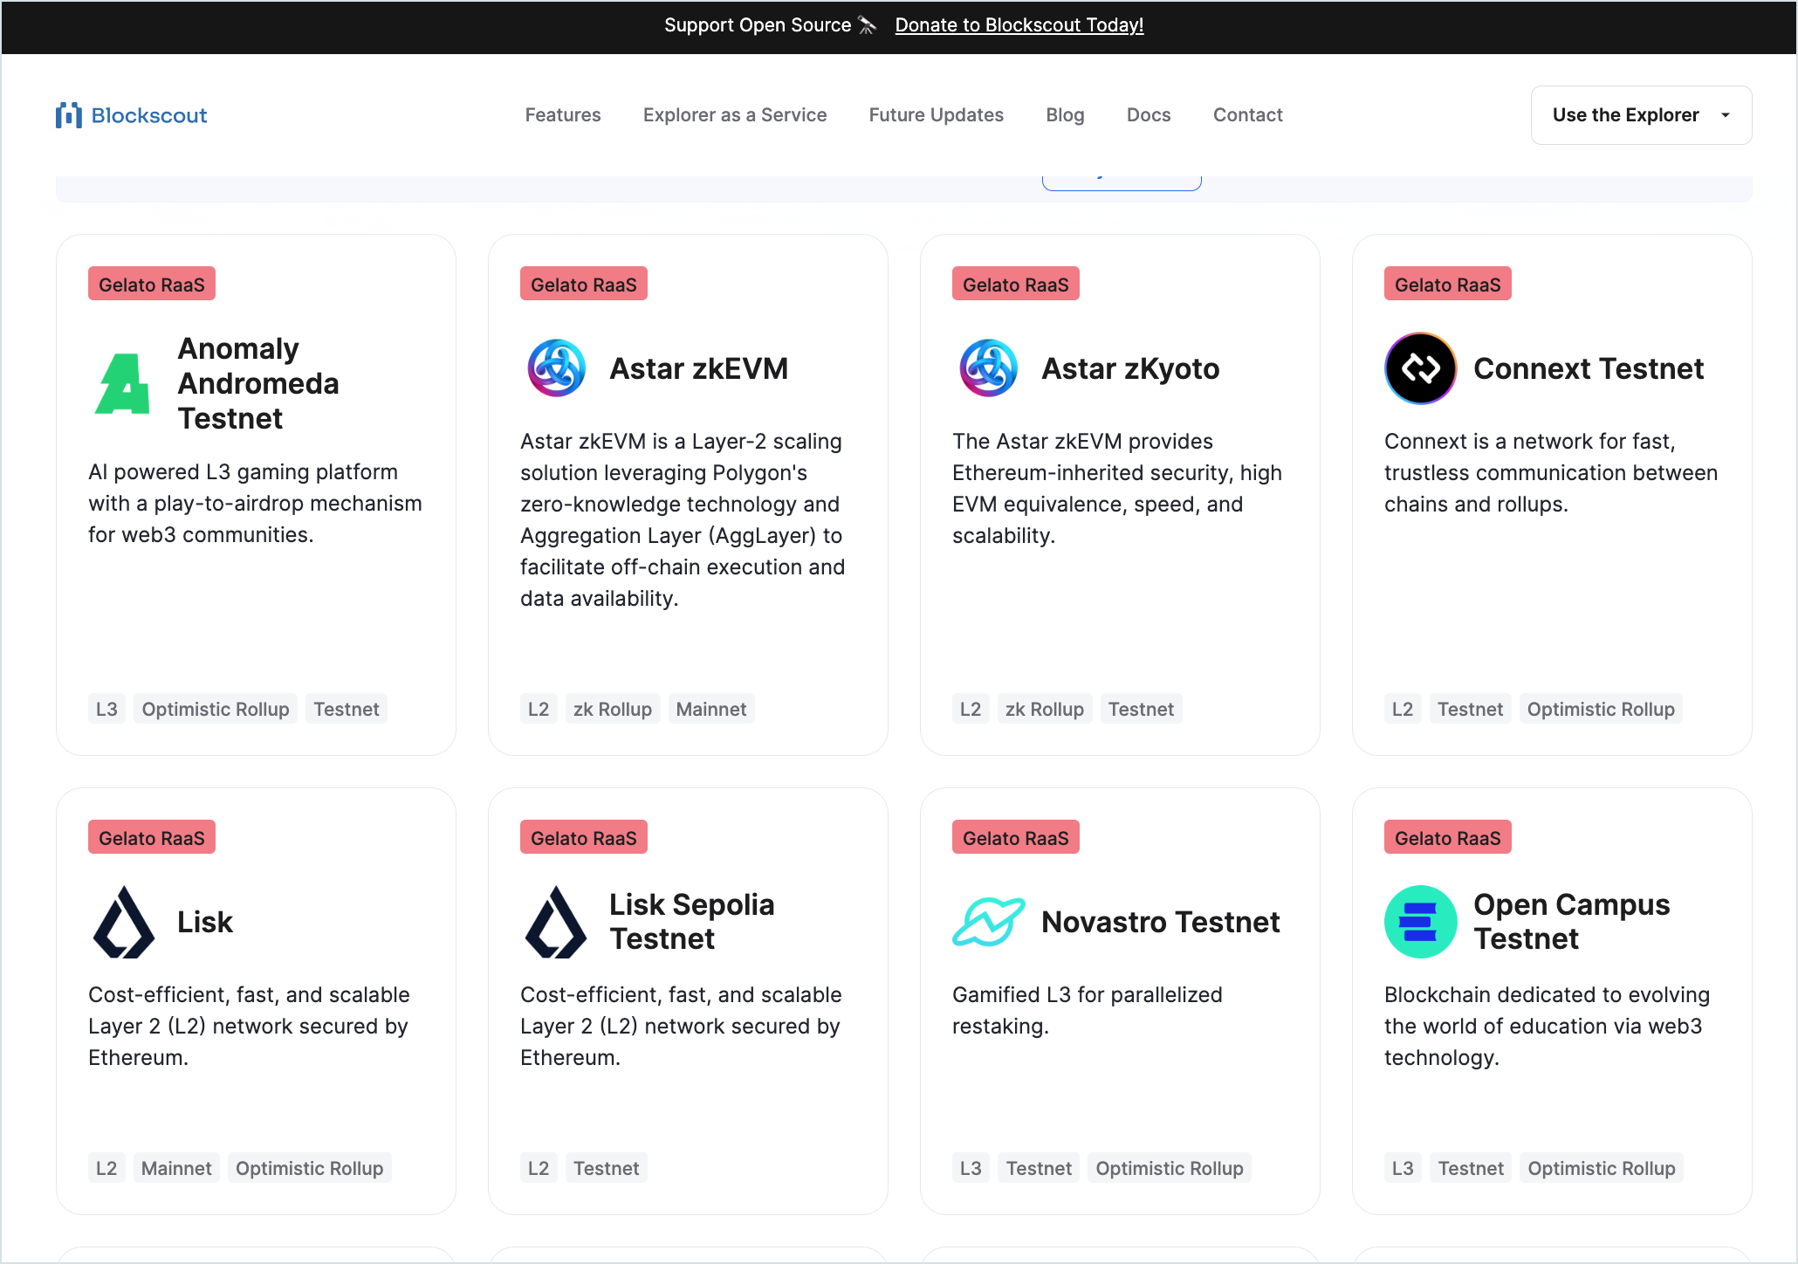
Task: Click Lisk Sepolia Testnet title text
Action: pos(691,922)
